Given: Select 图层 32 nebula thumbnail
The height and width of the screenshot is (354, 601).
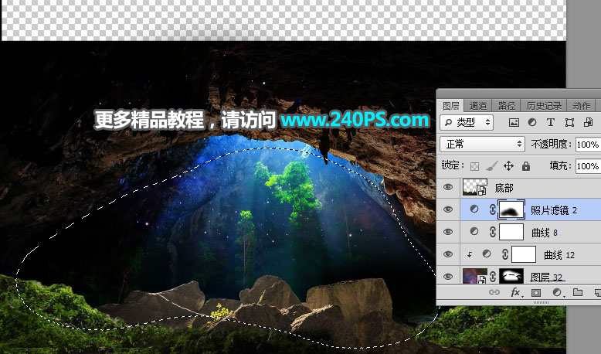Looking at the screenshot, I should tap(475, 276).
